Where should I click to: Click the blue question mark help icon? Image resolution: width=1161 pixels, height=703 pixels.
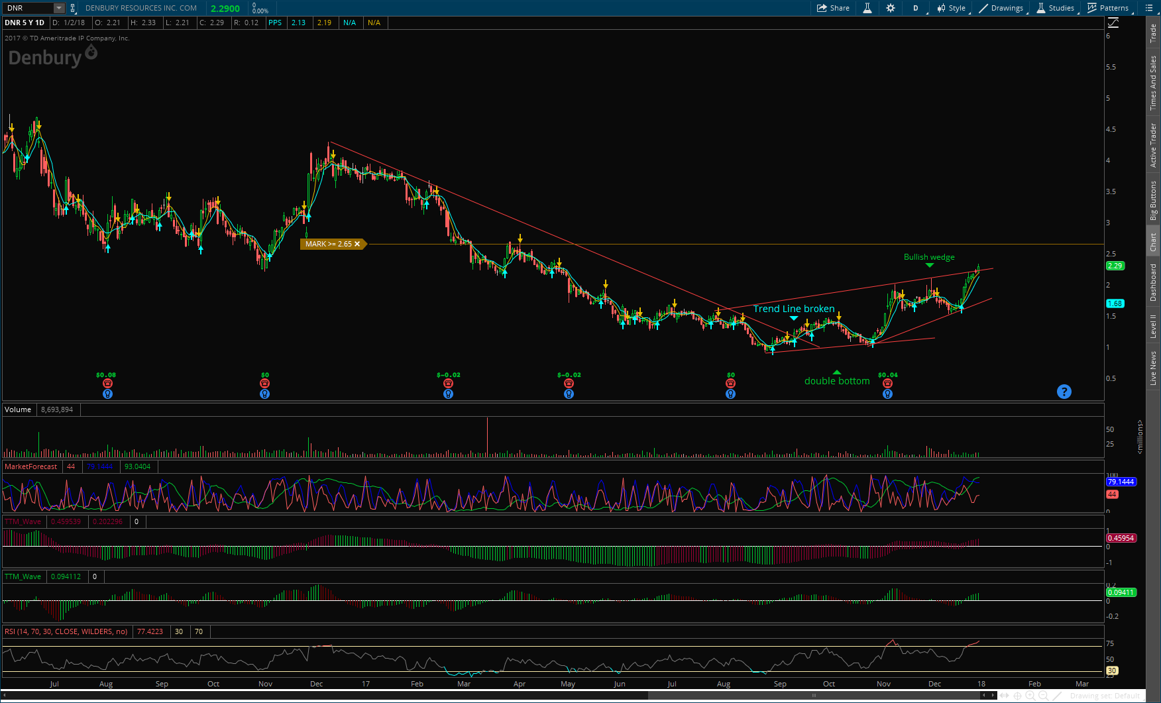(1064, 392)
